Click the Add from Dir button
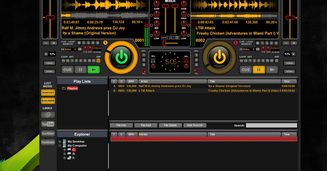The height and width of the screenshot is (171, 327). click(195, 125)
